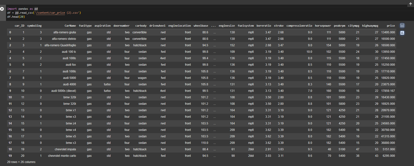Select the highwaympg column header

[370, 26]
